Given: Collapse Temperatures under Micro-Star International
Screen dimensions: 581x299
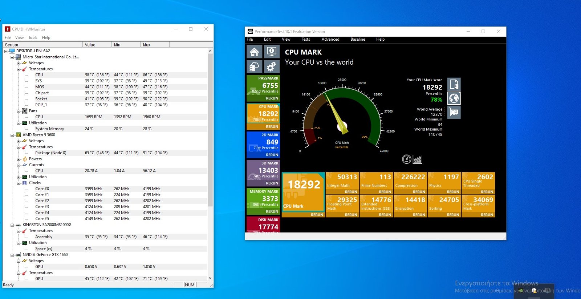Looking at the screenshot, I should pos(19,69).
